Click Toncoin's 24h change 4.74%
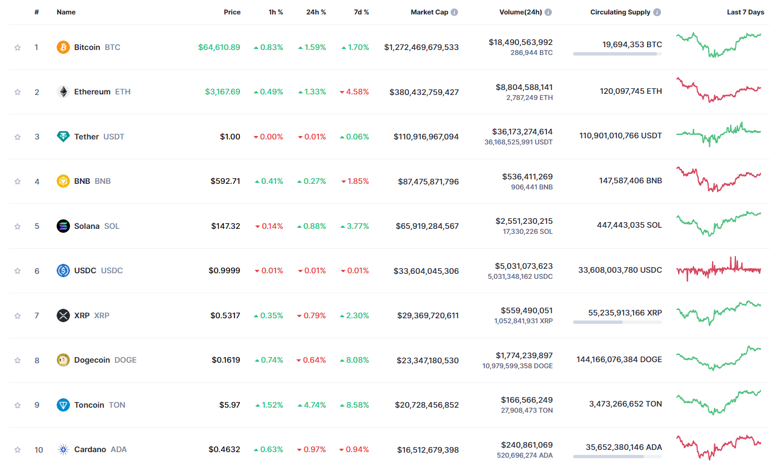 click(312, 405)
